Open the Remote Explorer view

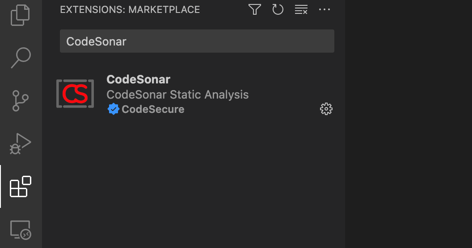click(21, 229)
